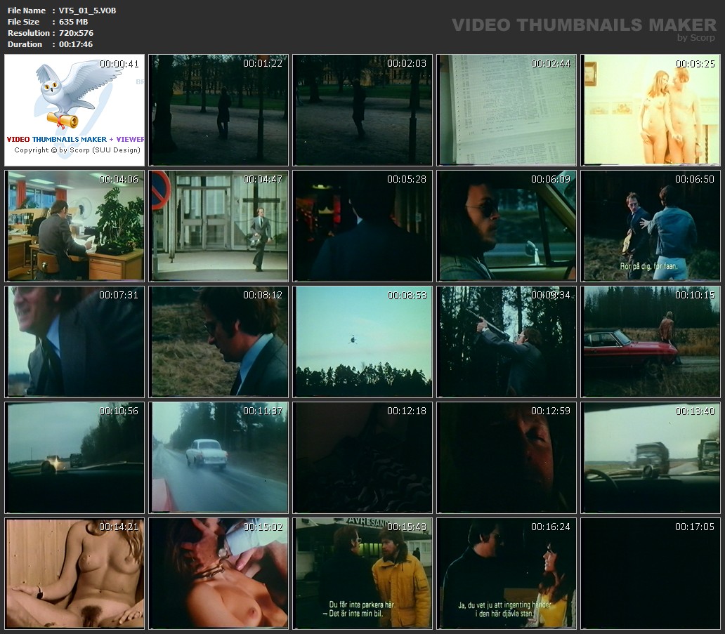Click the file name VTS_01_5.VOB text
The height and width of the screenshot is (634, 725).
[87, 11]
